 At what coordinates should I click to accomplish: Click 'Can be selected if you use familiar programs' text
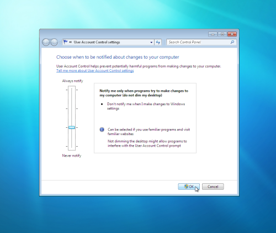(x=148, y=132)
